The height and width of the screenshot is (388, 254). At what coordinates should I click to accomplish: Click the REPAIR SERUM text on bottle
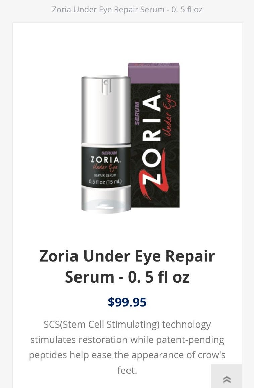(x=105, y=175)
